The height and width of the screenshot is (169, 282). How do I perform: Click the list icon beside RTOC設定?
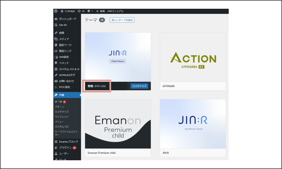[56, 87]
